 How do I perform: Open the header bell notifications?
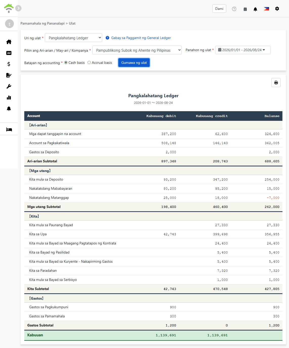click(x=255, y=9)
